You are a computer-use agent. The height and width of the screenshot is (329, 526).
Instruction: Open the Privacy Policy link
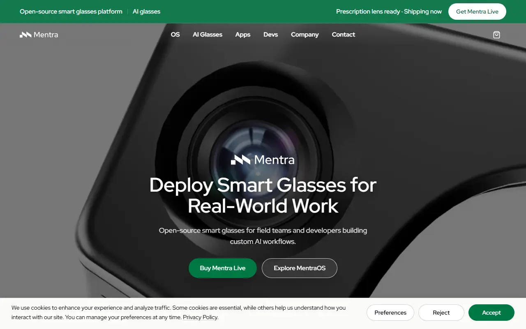pos(200,317)
